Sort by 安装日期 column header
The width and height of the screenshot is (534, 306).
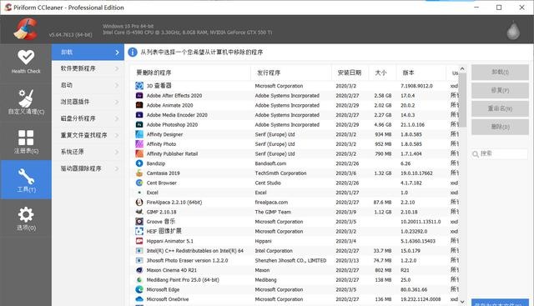click(x=350, y=73)
